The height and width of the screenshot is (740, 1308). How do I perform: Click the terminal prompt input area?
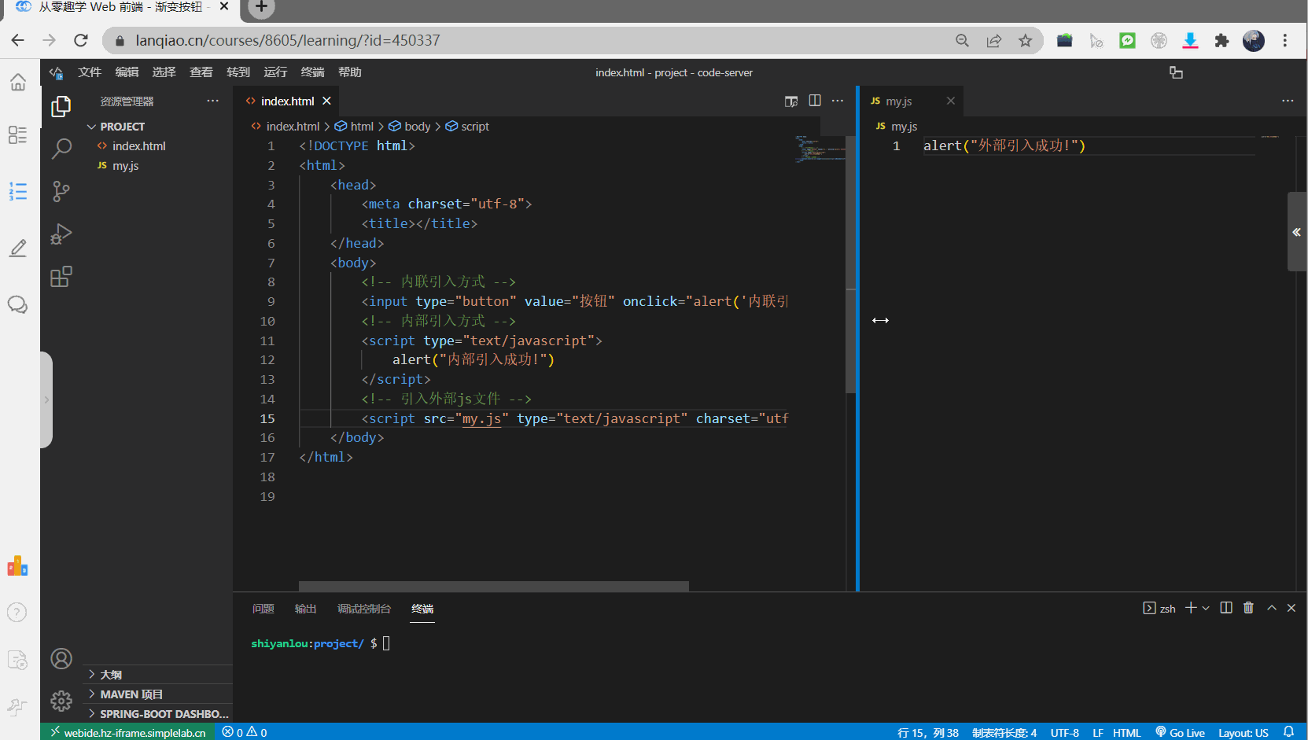(x=386, y=643)
